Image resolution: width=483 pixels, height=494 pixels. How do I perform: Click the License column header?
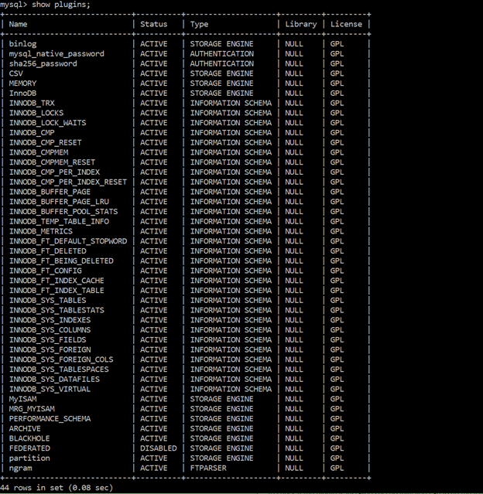coord(346,24)
